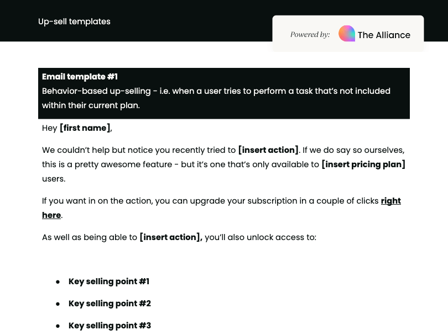Image resolution: width=448 pixels, height=335 pixels.
Task: Click the second [insert action] placeholder
Action: pos(171,237)
